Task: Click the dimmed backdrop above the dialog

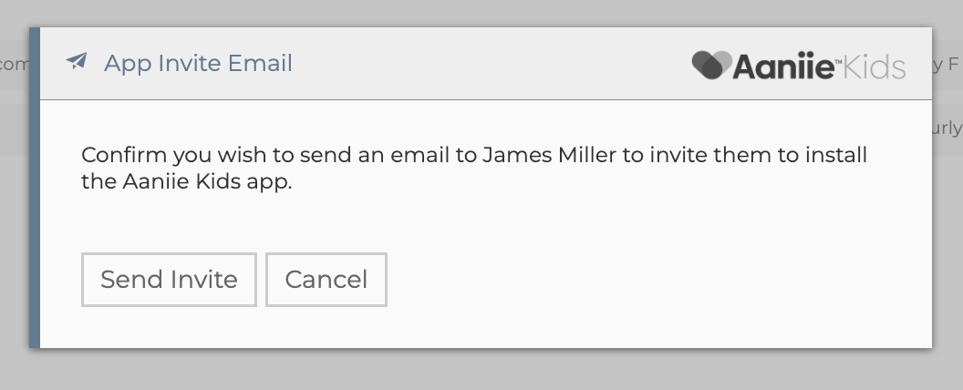Action: [481, 12]
